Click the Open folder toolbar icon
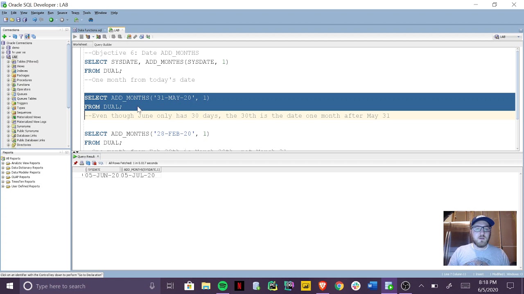Viewport: 524px width, 294px height. click(x=12, y=20)
